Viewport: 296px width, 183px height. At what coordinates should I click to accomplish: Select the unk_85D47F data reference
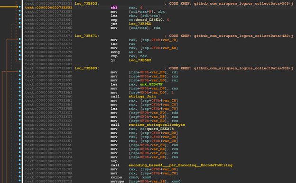pos(151,84)
